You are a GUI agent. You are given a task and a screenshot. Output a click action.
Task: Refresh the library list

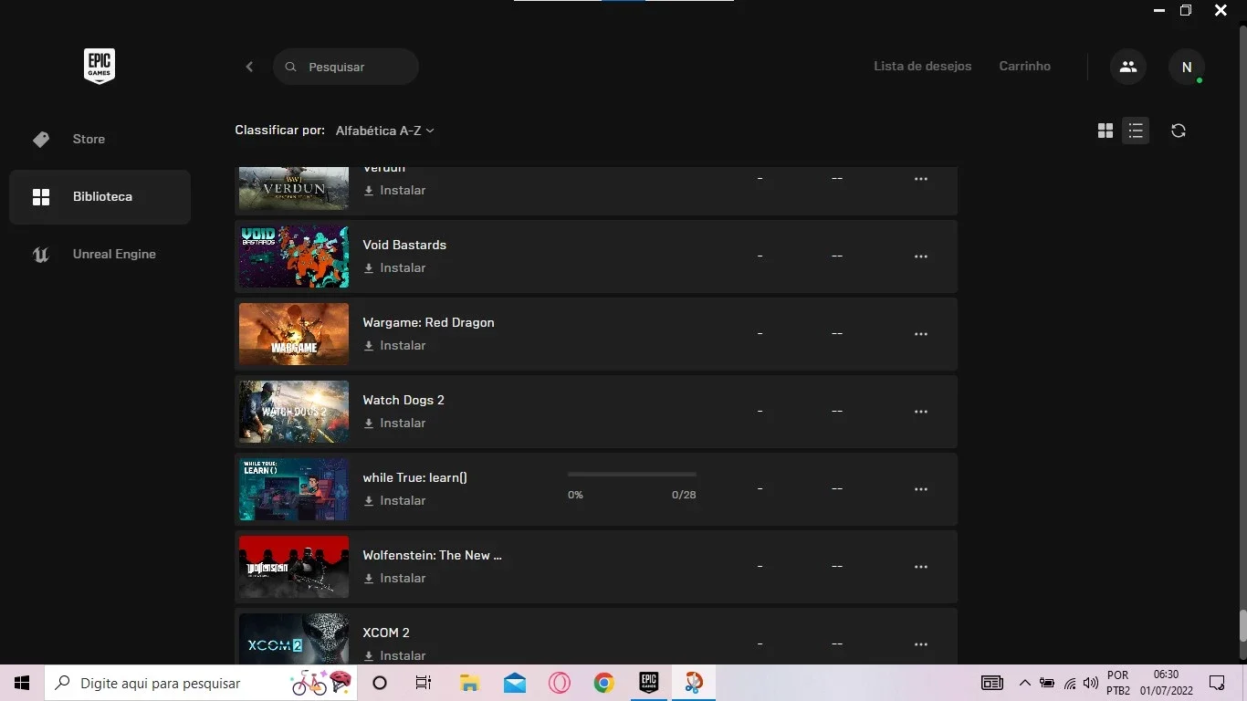coord(1179,131)
